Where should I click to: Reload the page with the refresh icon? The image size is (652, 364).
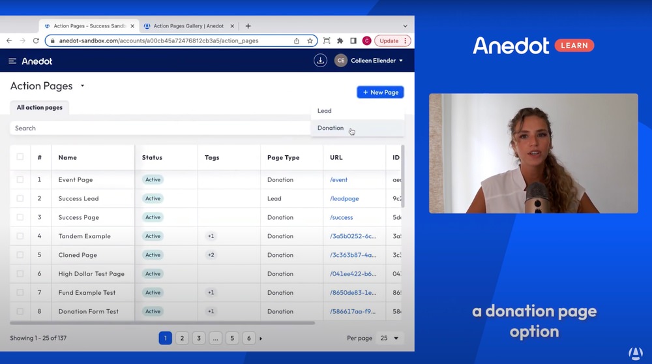click(x=36, y=40)
